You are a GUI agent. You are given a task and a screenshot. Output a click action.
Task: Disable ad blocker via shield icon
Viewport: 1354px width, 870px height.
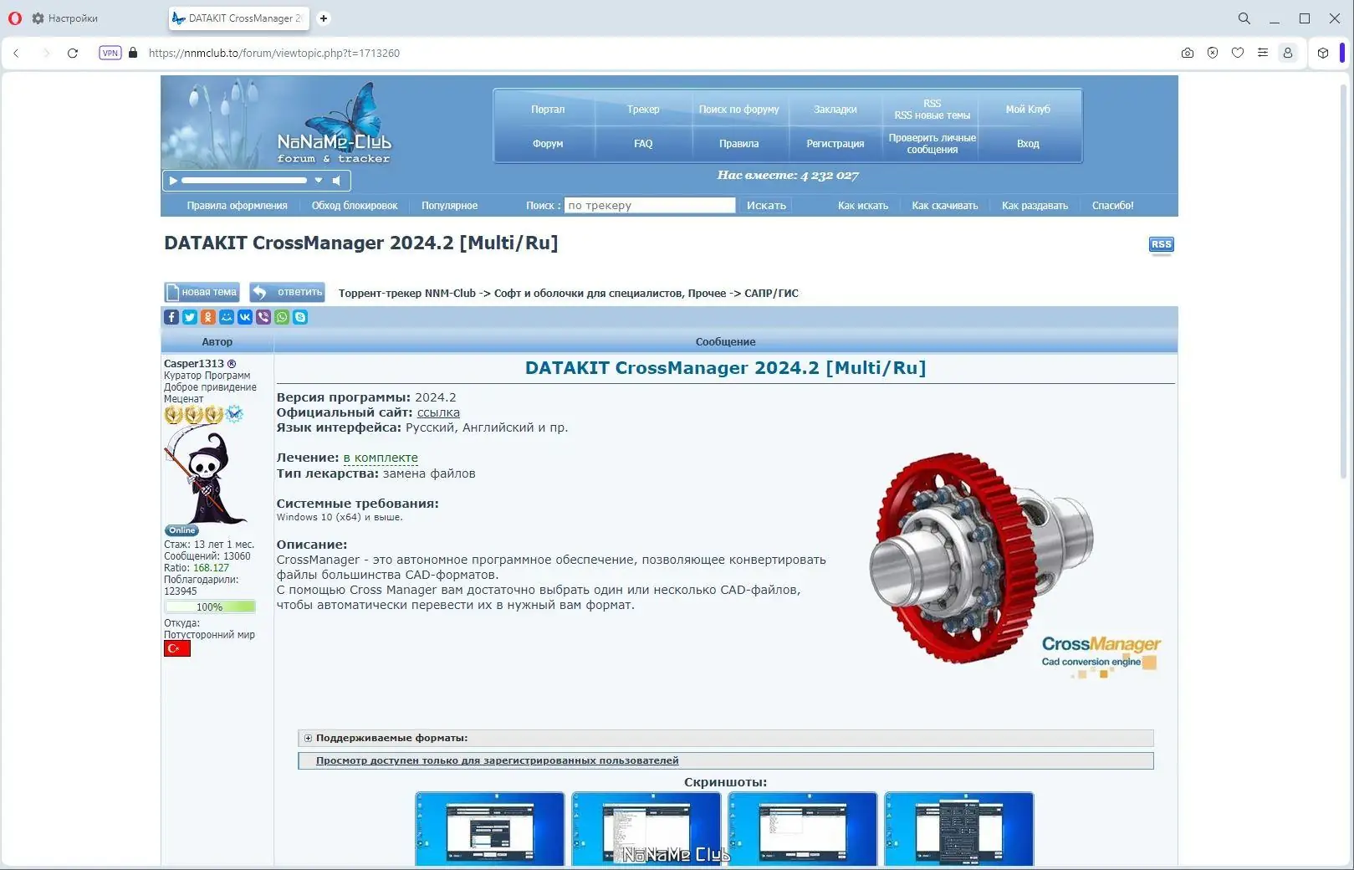coord(1213,53)
